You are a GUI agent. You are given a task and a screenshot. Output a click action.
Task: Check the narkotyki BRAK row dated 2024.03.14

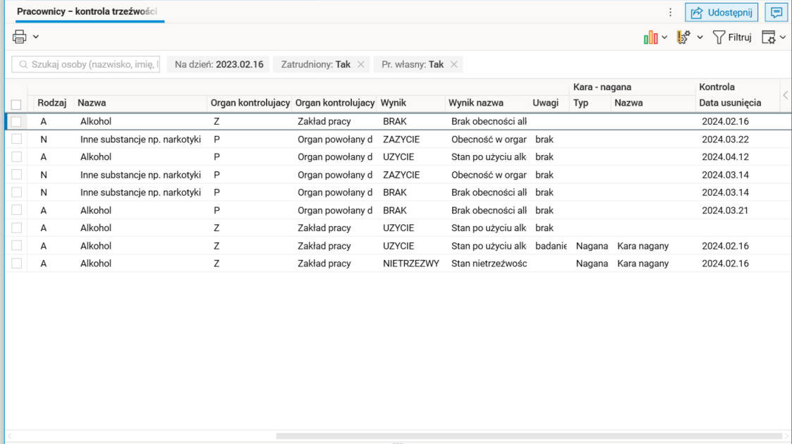[x=16, y=192]
